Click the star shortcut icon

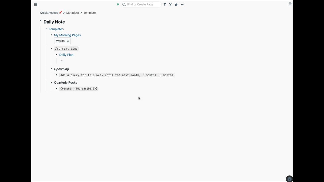click(x=176, y=4)
